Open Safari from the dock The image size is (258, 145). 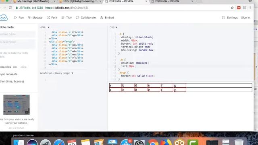pos(59,142)
